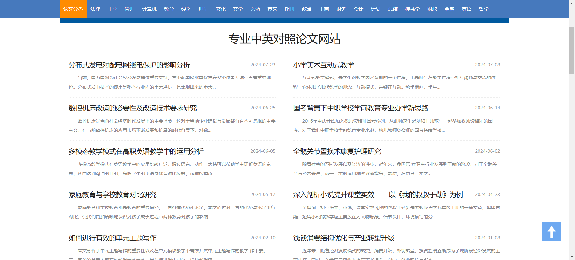Screen dimensions: 575x260
Task: Click the date 2024-06-05
Action: (263, 151)
